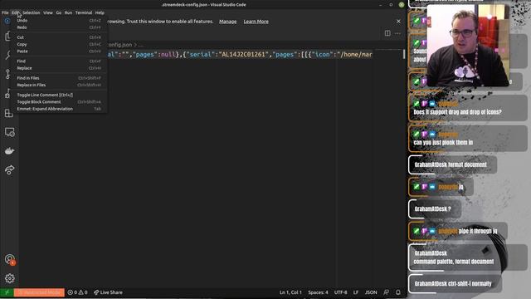Click 'command palette, format document' chat message
The height and width of the screenshot is (299, 531).
point(468,257)
